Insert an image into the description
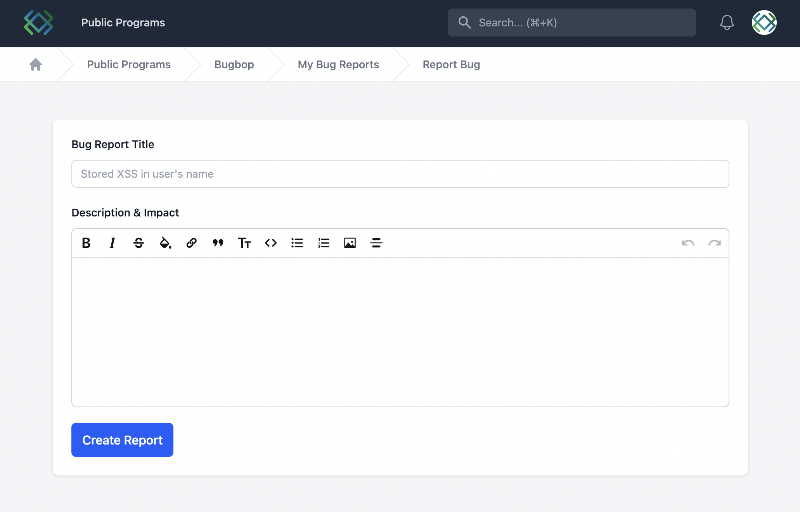Viewport: 800px width, 512px height. [x=350, y=243]
